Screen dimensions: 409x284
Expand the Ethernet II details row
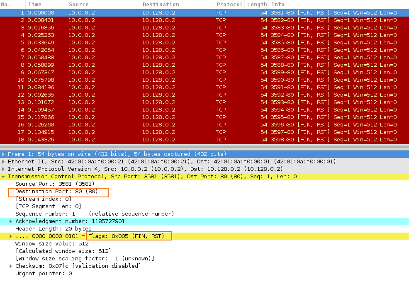pos(3,162)
